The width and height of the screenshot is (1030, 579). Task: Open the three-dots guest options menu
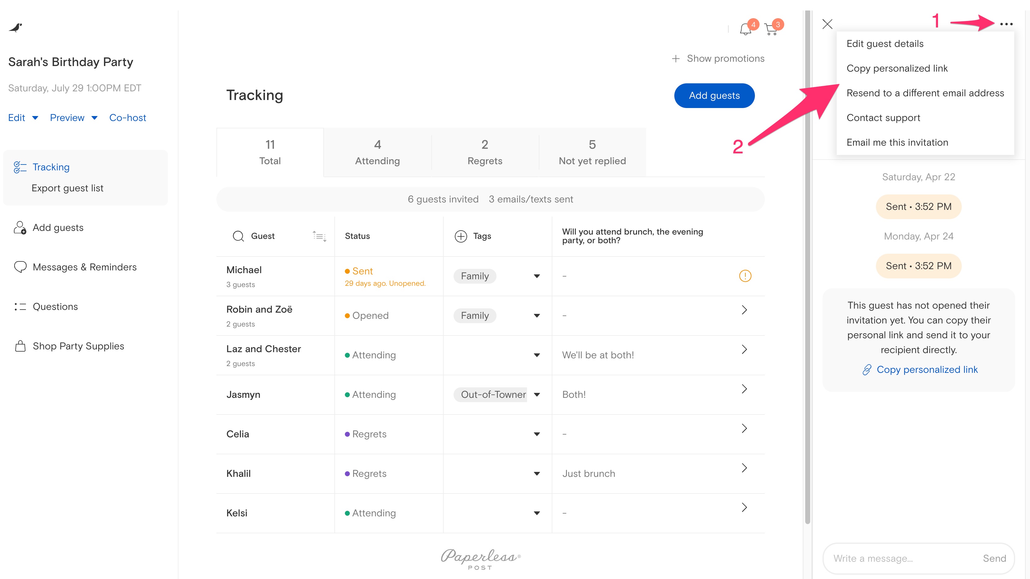click(1006, 24)
